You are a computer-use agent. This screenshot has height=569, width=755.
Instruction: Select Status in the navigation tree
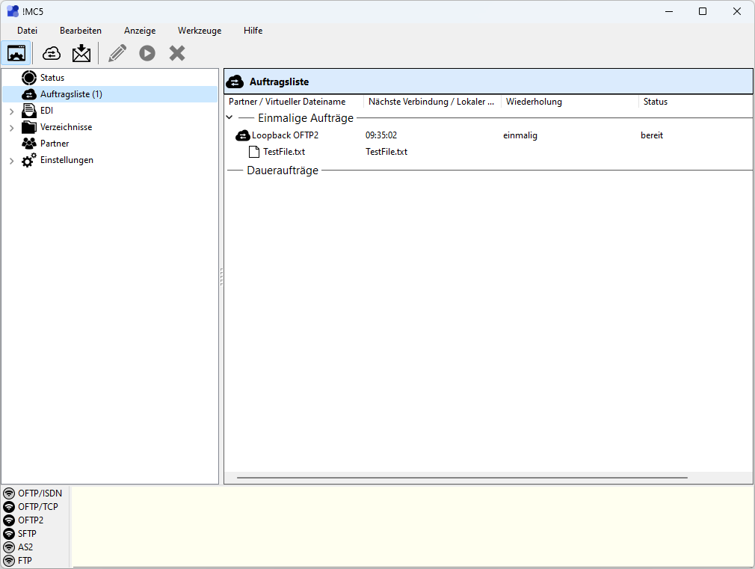click(52, 78)
